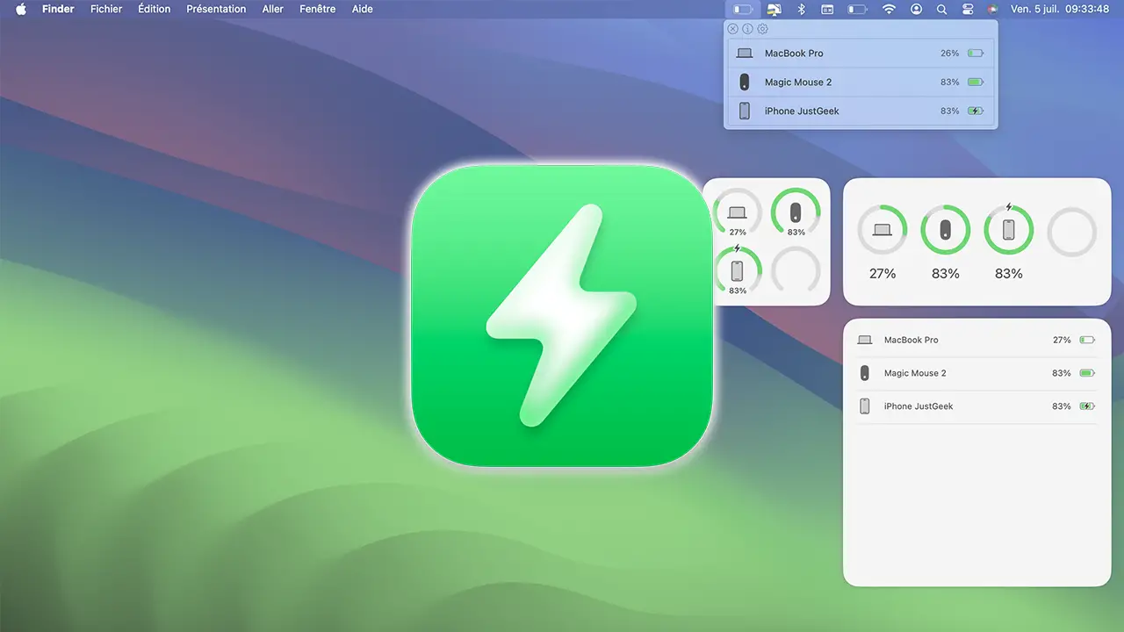The image size is (1124, 632).
Task: Click the display mirroring icon in menu bar
Action: (774, 9)
